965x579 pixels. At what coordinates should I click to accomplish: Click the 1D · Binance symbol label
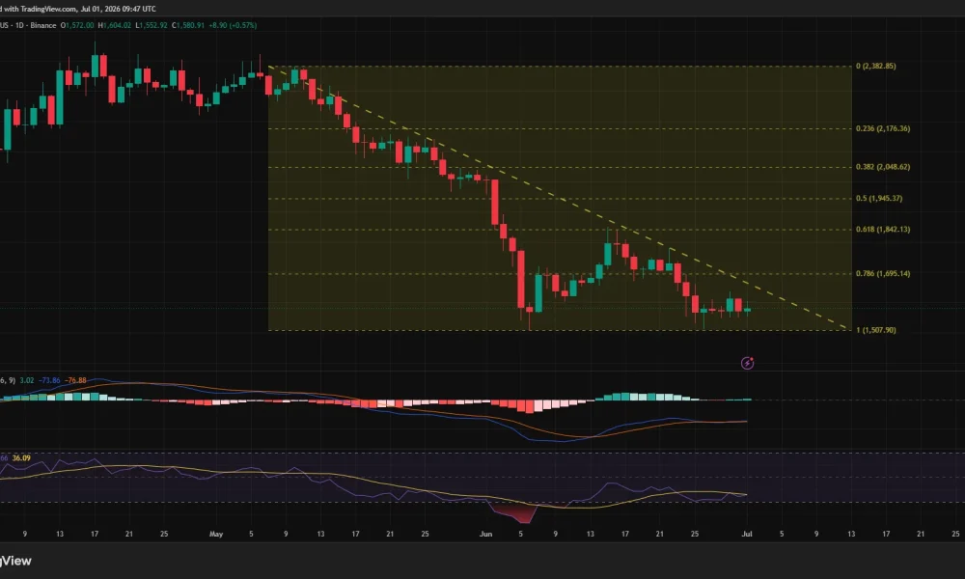tap(34, 25)
